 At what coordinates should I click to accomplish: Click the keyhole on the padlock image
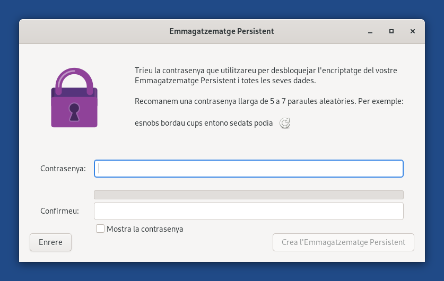click(x=74, y=112)
